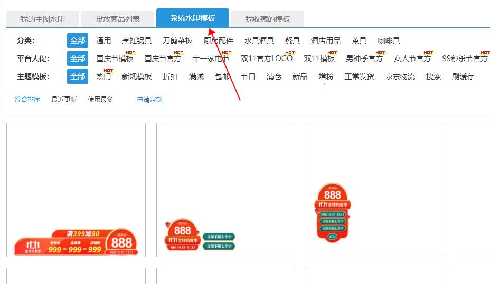Filter theme templates by 节日

248,76
